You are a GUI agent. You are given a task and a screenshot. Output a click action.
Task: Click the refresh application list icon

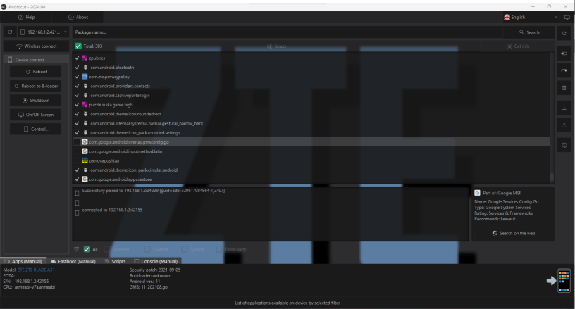pos(564,33)
